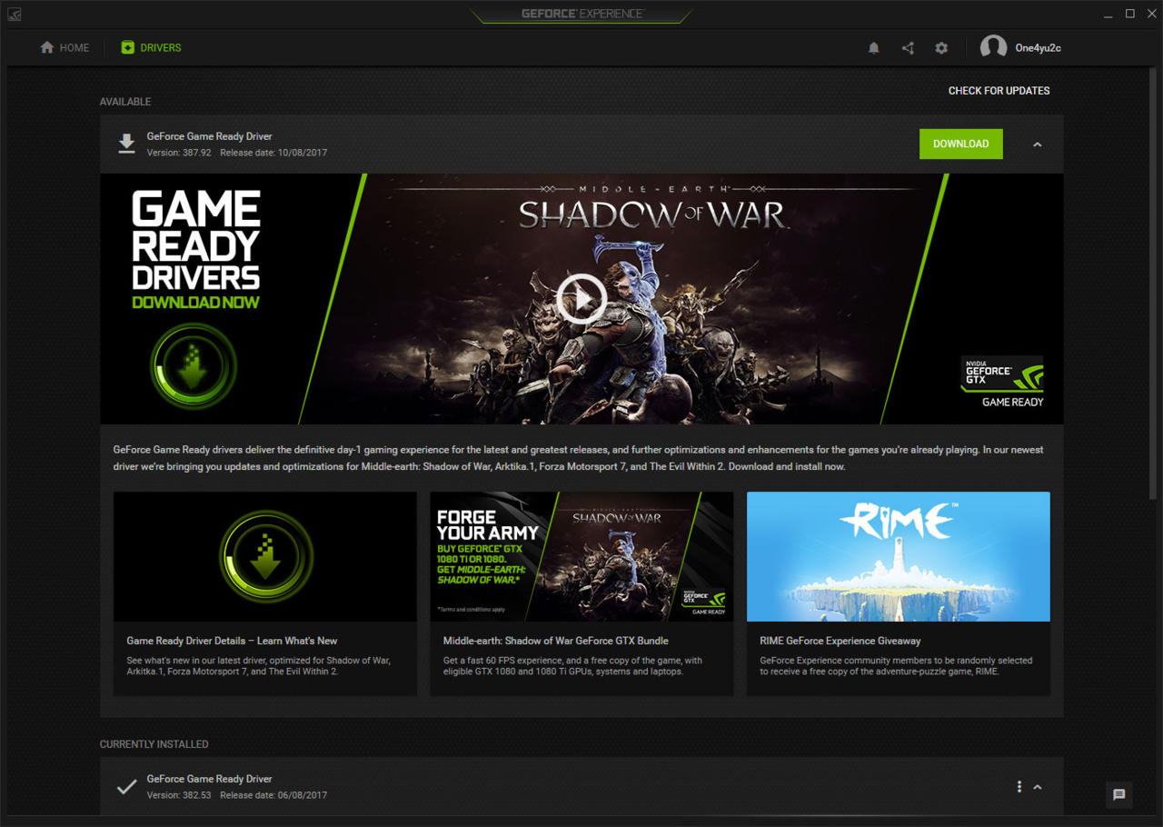
Task: Click the checkmark icon of installed driver
Action: pos(127,787)
